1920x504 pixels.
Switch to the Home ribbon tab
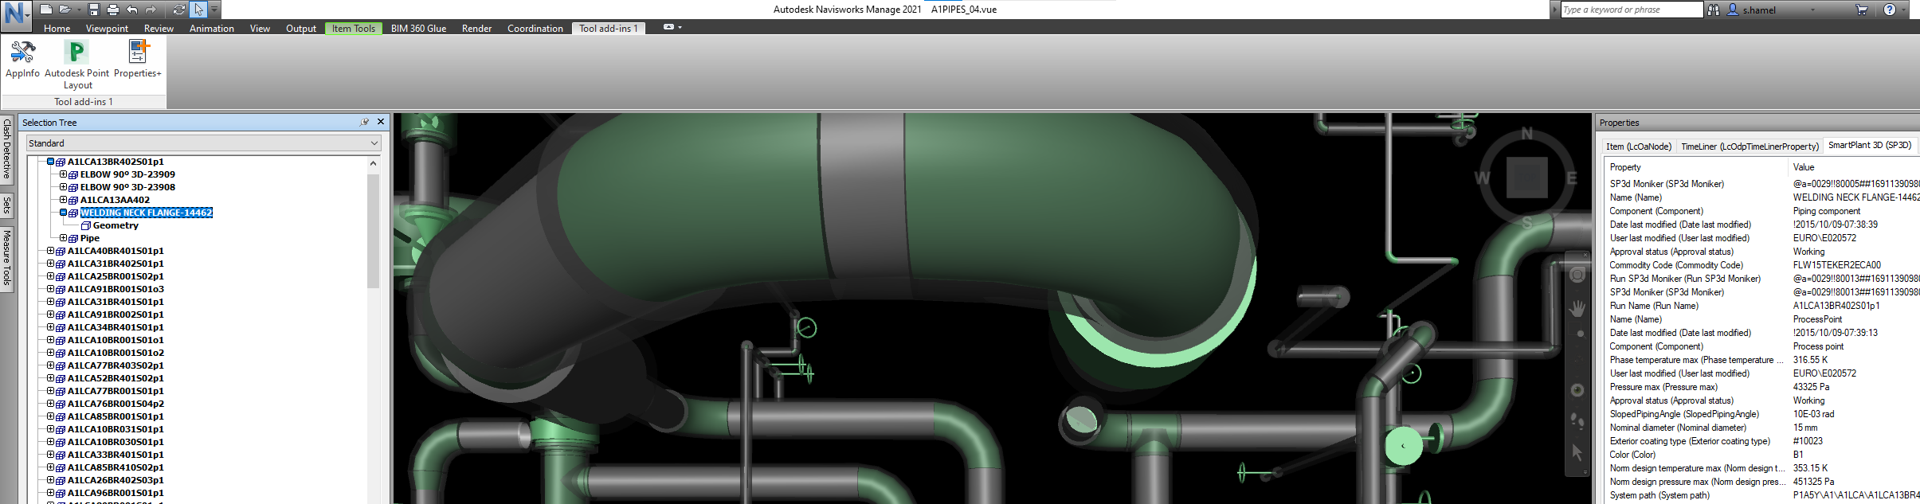(x=57, y=28)
